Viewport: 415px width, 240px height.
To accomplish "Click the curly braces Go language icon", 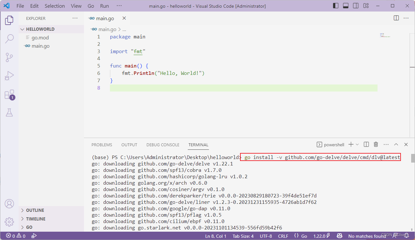I will click(297, 236).
